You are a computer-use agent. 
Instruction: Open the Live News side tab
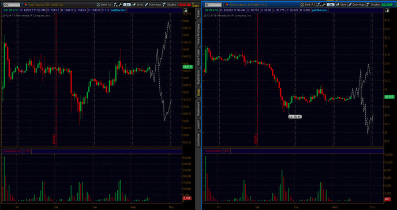(x=198, y=140)
